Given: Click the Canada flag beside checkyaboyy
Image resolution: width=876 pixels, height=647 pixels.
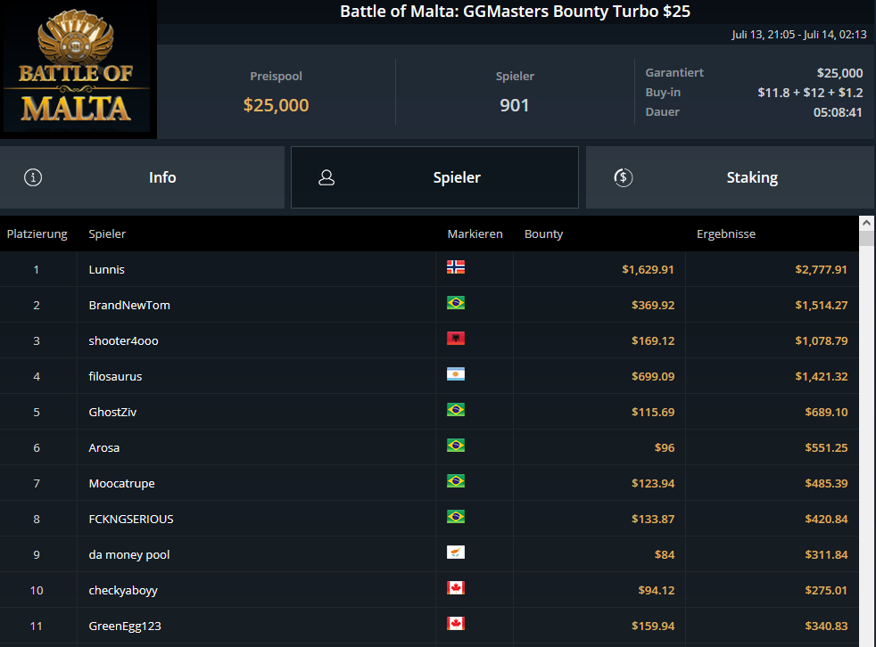Looking at the screenshot, I should 456,588.
